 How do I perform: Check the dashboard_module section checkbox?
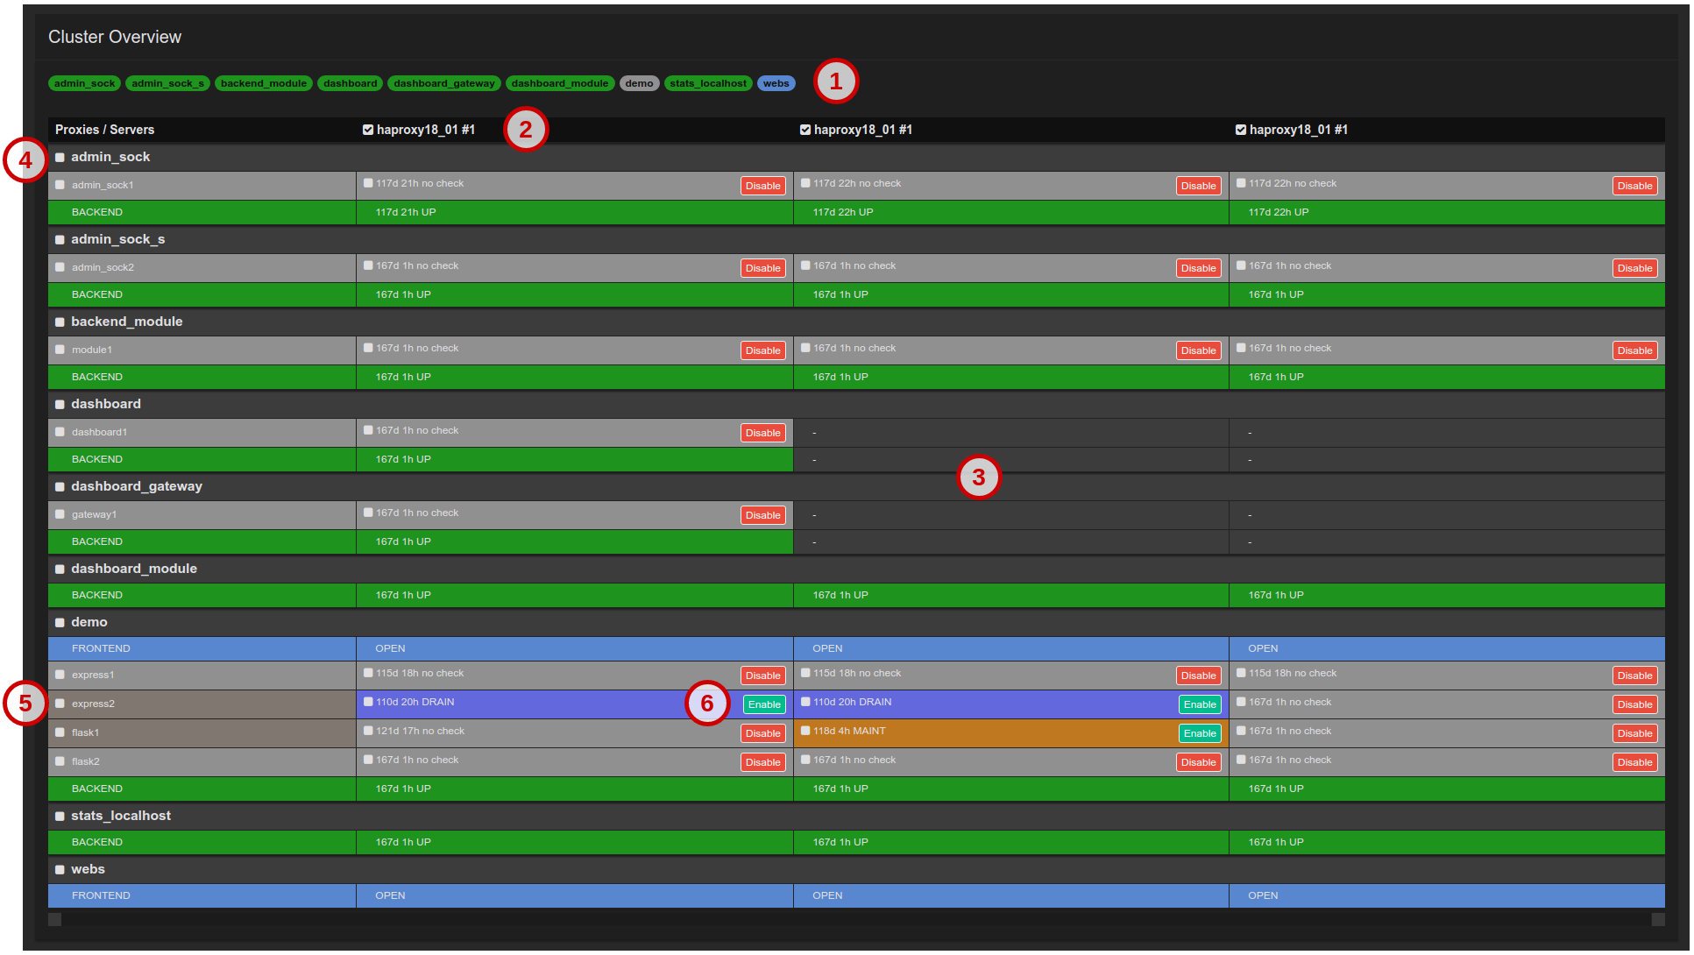(60, 568)
